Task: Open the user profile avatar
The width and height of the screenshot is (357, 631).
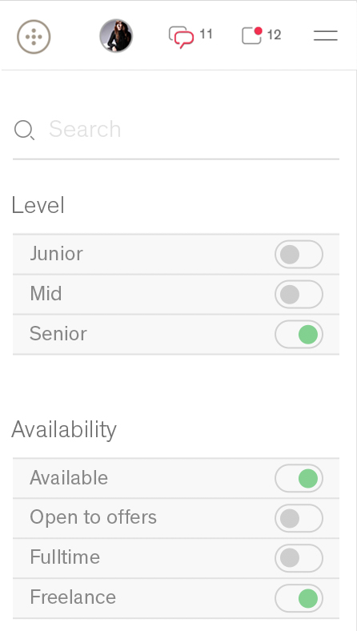Action: (116, 35)
